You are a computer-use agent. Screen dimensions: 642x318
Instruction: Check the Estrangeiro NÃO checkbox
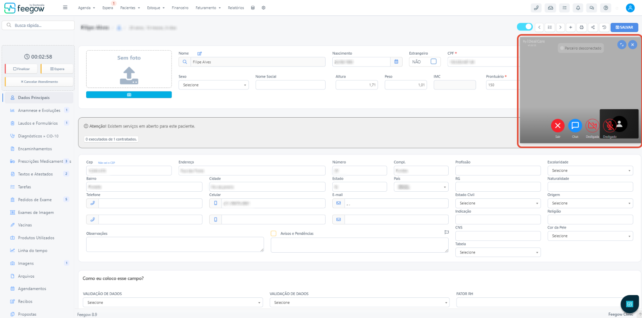click(x=434, y=61)
